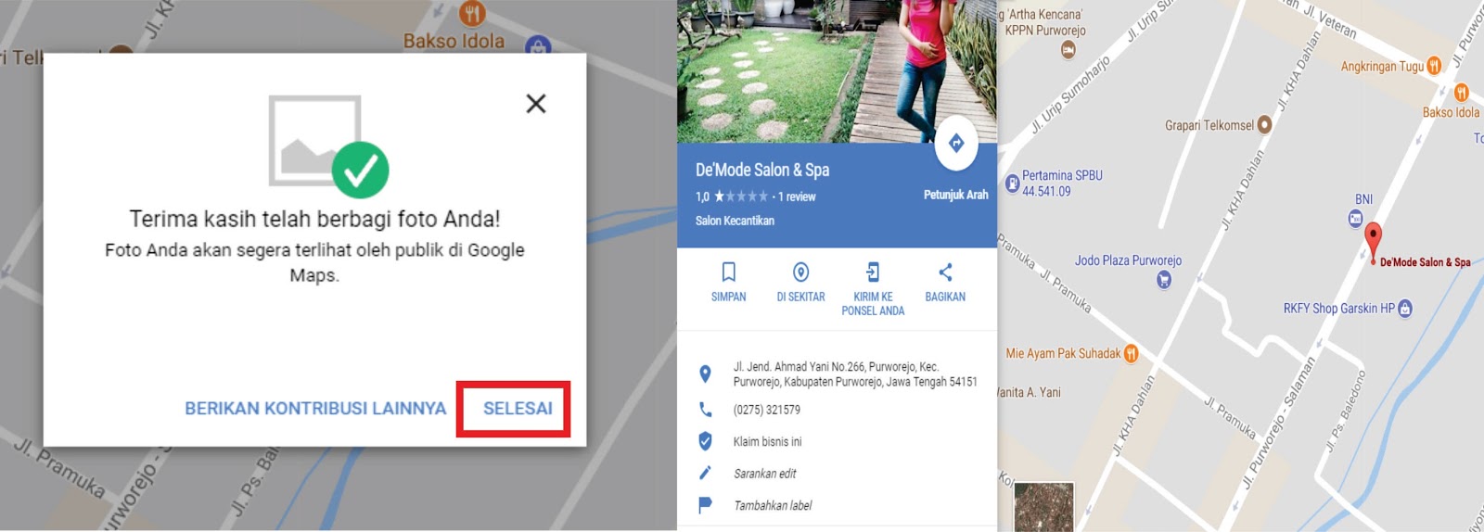The height and width of the screenshot is (532, 1484).
Task: Click phone number (0275) 321579
Action: pos(767,410)
